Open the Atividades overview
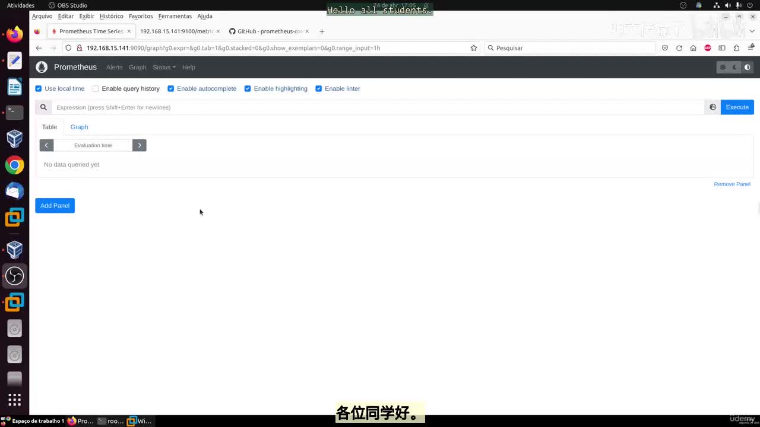This screenshot has height=427, width=760. click(21, 5)
